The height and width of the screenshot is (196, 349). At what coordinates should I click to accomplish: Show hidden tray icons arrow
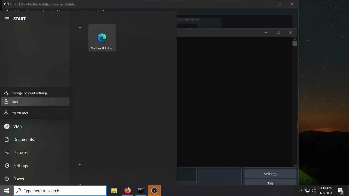click(x=300, y=191)
